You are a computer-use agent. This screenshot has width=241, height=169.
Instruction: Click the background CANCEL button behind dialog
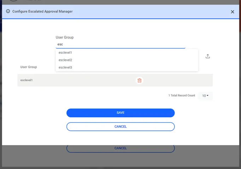click(120, 148)
